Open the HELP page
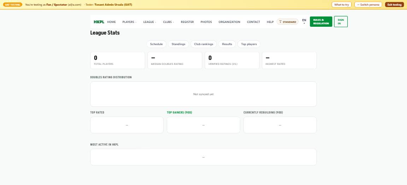Viewport: 407px width, 185px height. [x=270, y=22]
